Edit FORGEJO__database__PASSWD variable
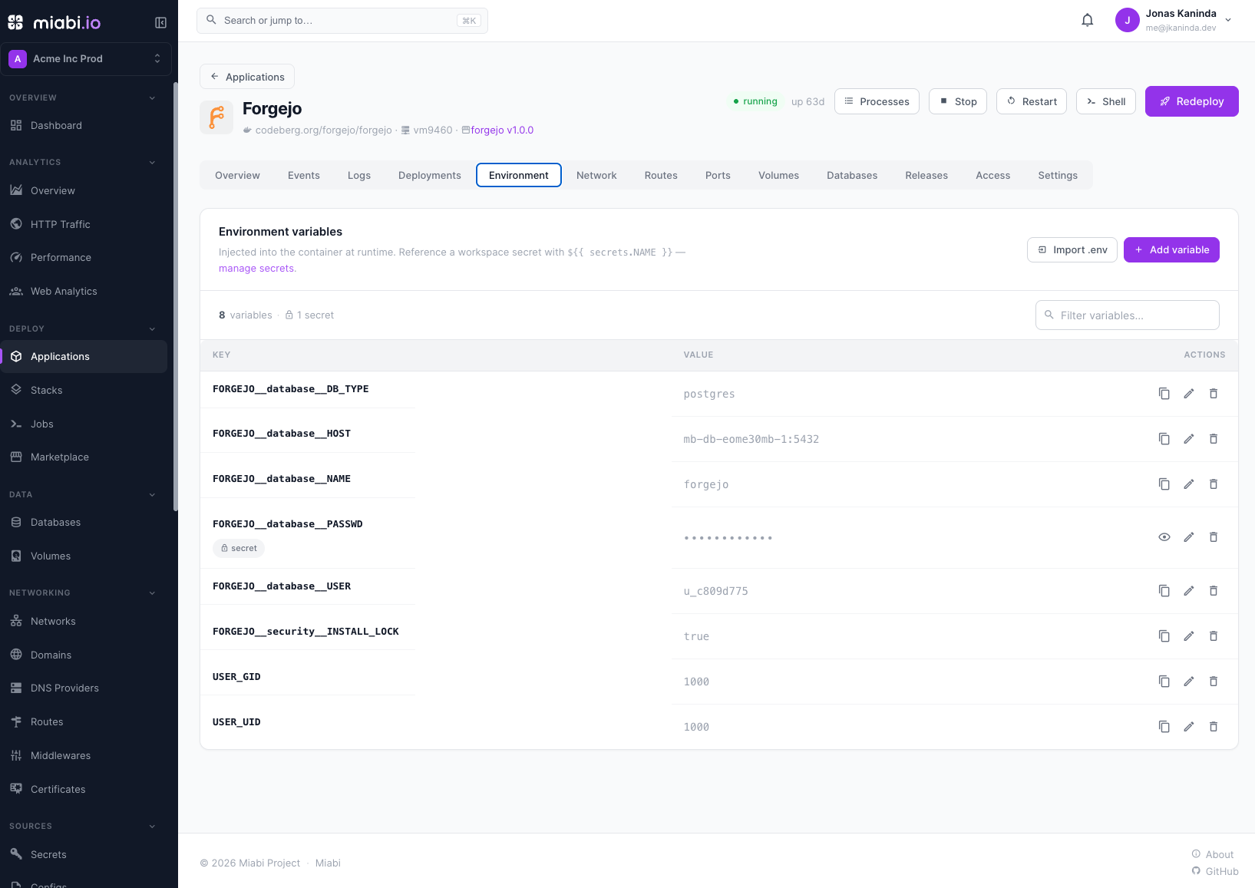The image size is (1255, 888). pos(1189,537)
